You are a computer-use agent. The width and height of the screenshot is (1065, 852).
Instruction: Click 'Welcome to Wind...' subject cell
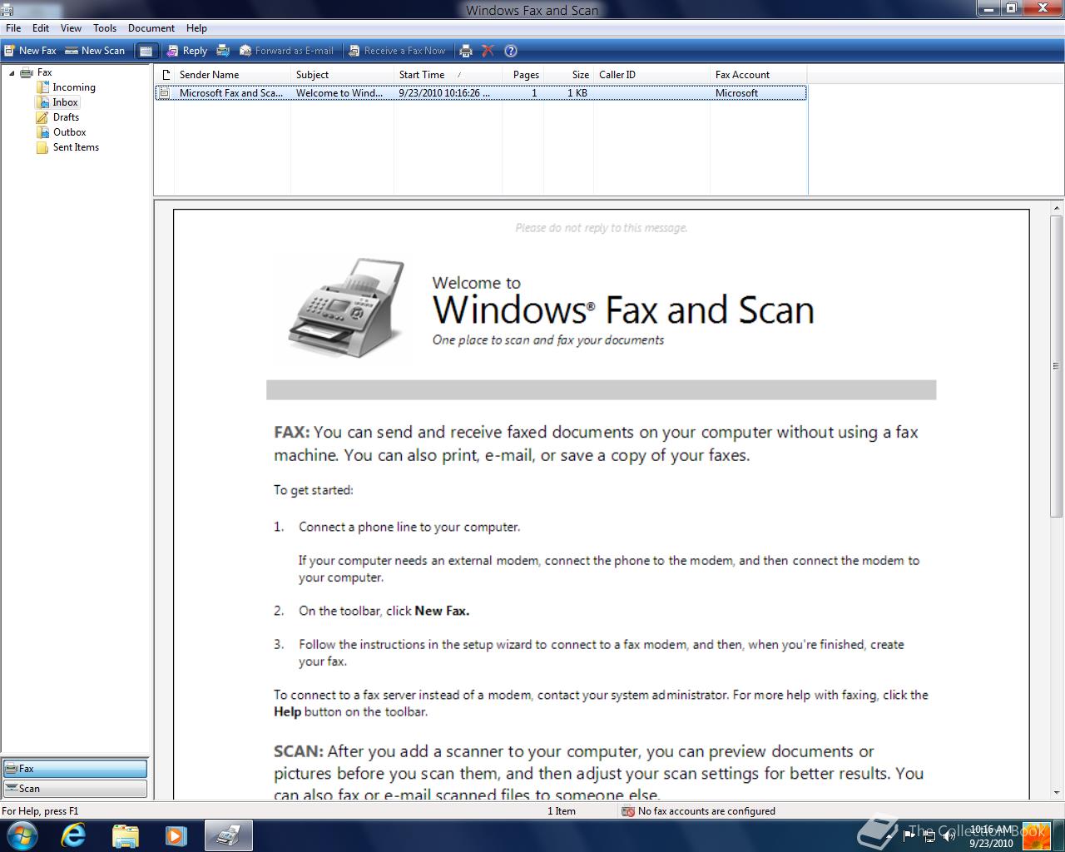339,93
